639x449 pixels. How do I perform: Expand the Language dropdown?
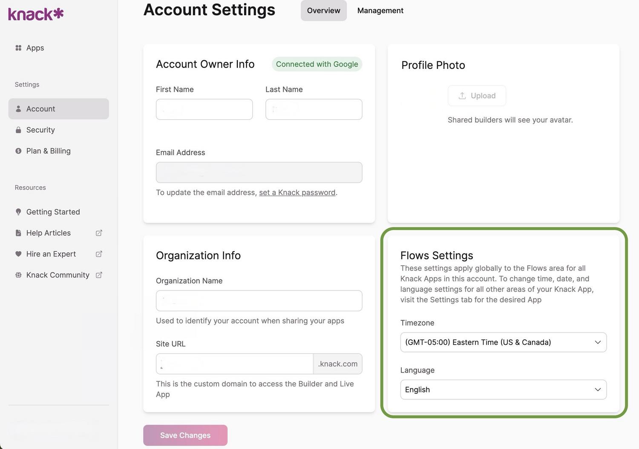click(503, 389)
